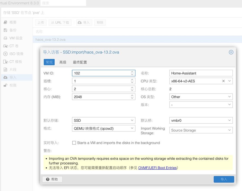Go to CT 卷 volumes section
Viewport: 242px width, 191px height.
click(14, 46)
